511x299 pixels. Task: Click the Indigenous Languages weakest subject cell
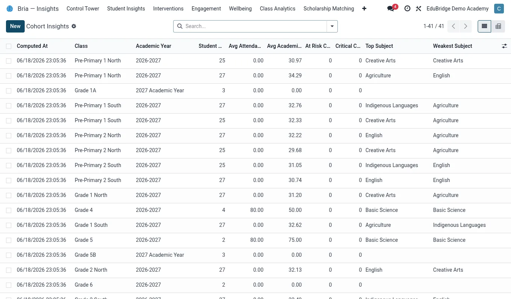point(459,225)
